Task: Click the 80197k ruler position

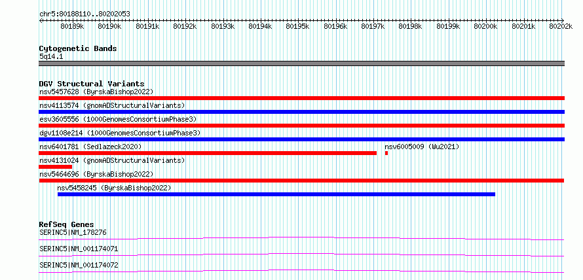Action: (x=373, y=26)
